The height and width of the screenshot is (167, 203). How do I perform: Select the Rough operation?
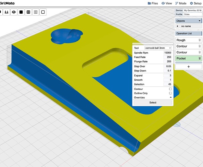tap(188, 40)
